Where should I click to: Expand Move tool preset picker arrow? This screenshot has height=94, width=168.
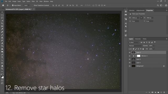(10, 5)
